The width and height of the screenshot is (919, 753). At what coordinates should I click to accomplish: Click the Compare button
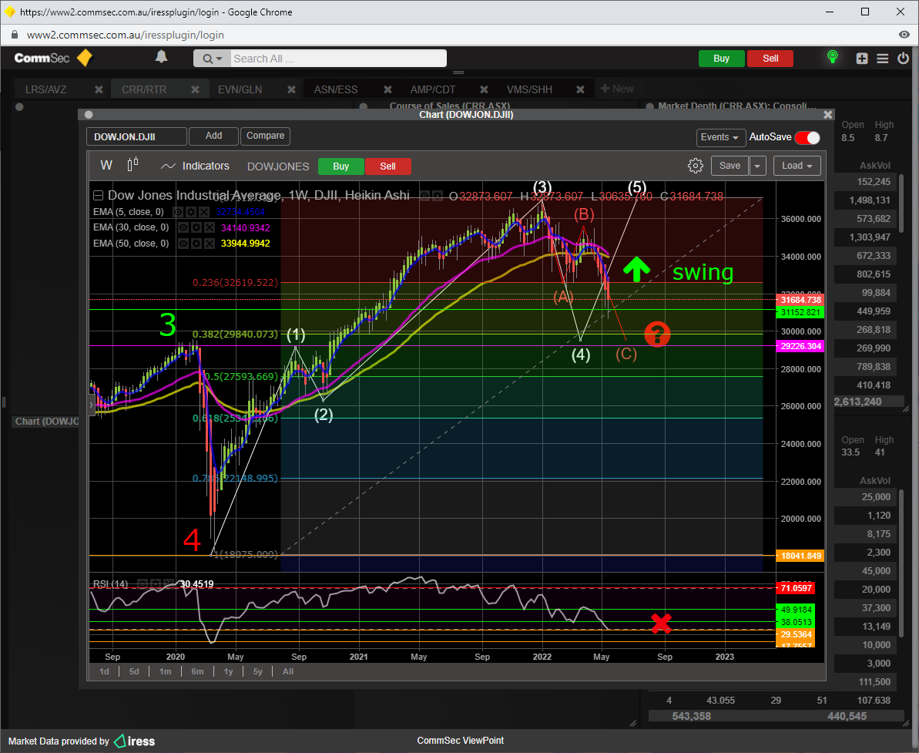[x=265, y=136]
